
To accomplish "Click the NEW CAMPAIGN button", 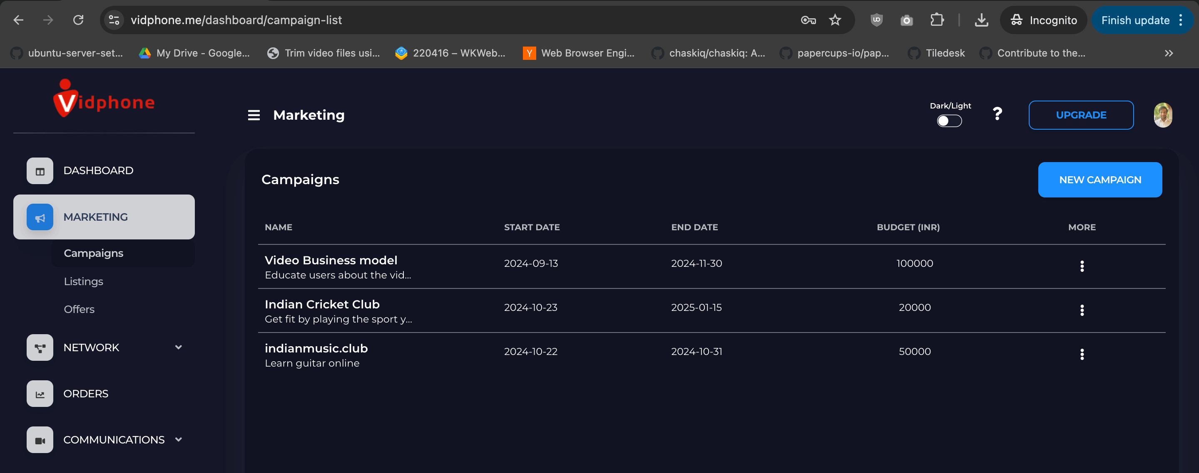I will tap(1099, 180).
